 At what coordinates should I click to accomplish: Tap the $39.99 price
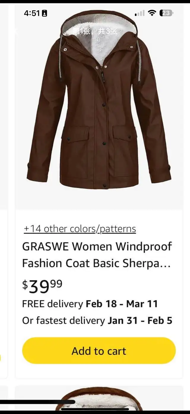coord(42,286)
